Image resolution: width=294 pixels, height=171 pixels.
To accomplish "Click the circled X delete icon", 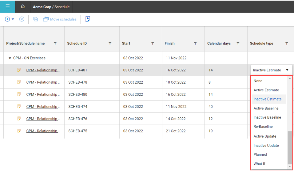I will coord(22,19).
